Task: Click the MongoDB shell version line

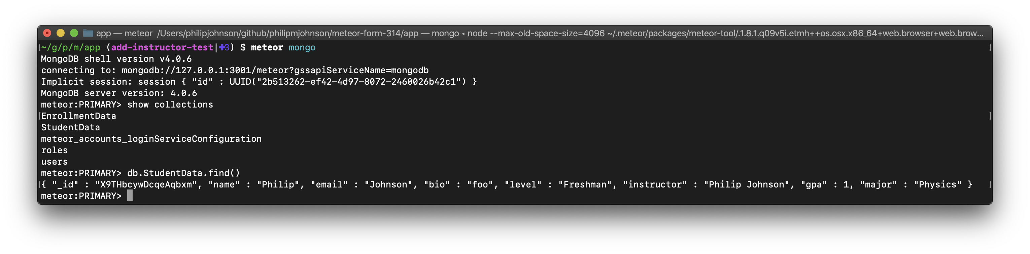Action: click(x=116, y=59)
